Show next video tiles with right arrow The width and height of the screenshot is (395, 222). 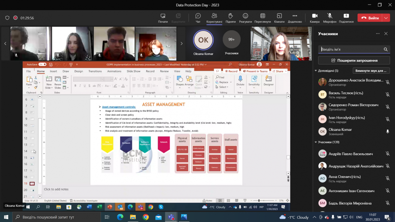click(181, 43)
